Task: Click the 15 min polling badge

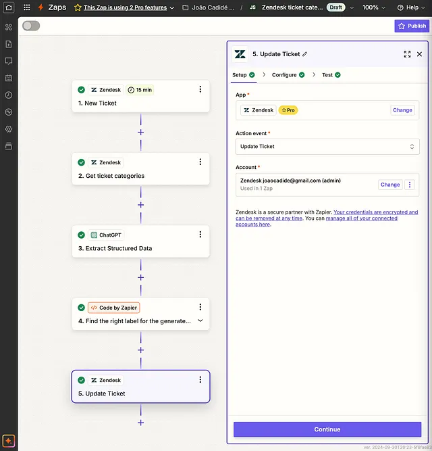Action: (140, 90)
